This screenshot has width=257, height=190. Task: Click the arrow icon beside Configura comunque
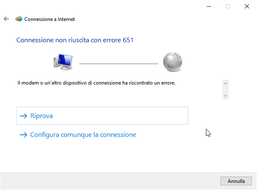(23, 135)
